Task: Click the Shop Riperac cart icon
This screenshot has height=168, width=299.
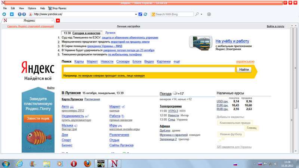Action: point(50,8)
